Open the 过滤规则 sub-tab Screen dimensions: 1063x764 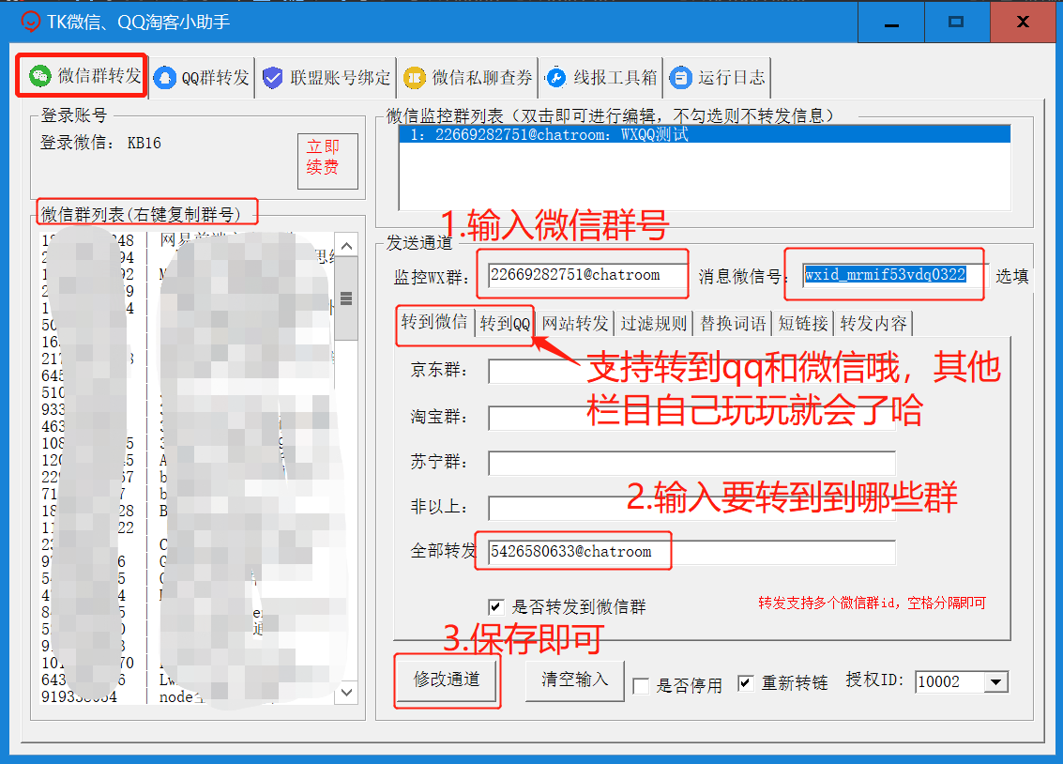(654, 324)
